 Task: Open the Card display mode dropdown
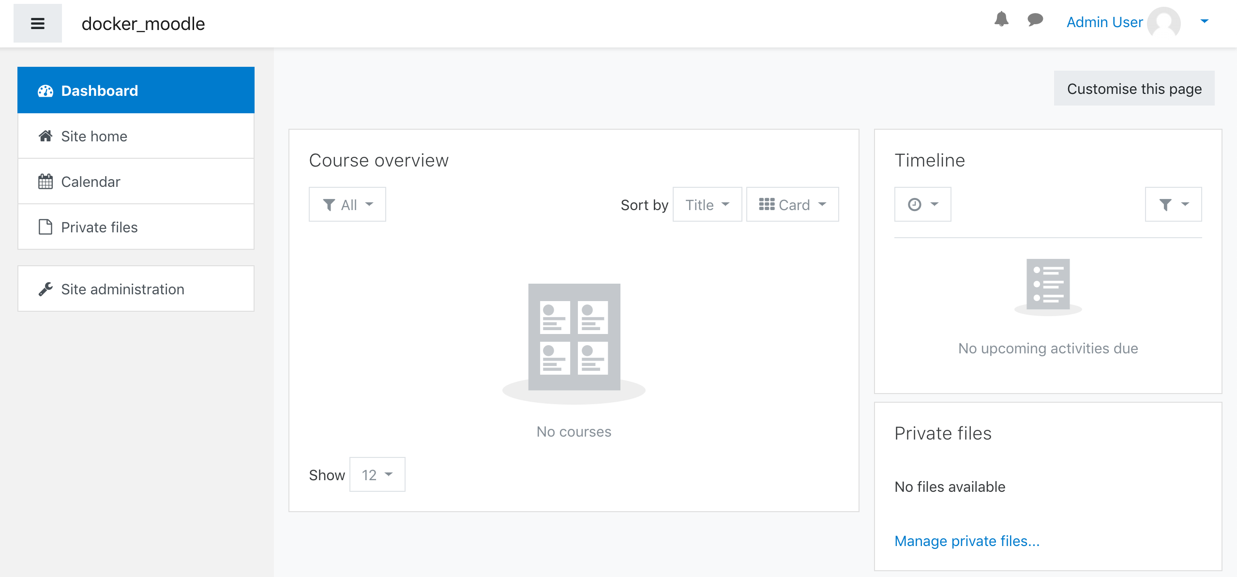tap(793, 205)
